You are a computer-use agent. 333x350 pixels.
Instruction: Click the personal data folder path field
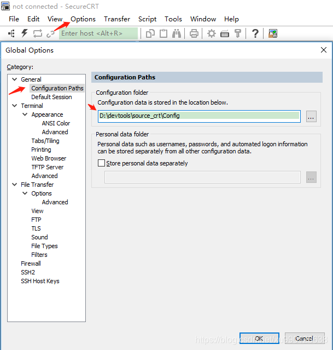[x=202, y=177]
